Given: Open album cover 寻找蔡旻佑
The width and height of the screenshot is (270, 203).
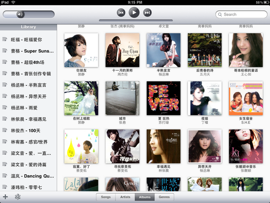Looking at the screenshot, I should click(122, 146).
